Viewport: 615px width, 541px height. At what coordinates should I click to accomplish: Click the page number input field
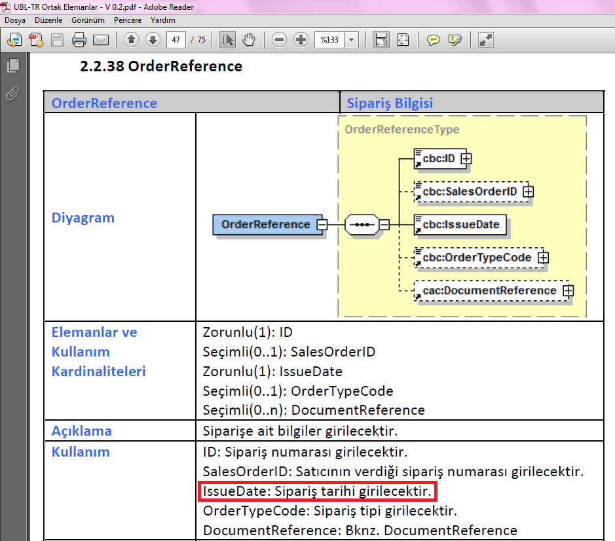pos(176,40)
